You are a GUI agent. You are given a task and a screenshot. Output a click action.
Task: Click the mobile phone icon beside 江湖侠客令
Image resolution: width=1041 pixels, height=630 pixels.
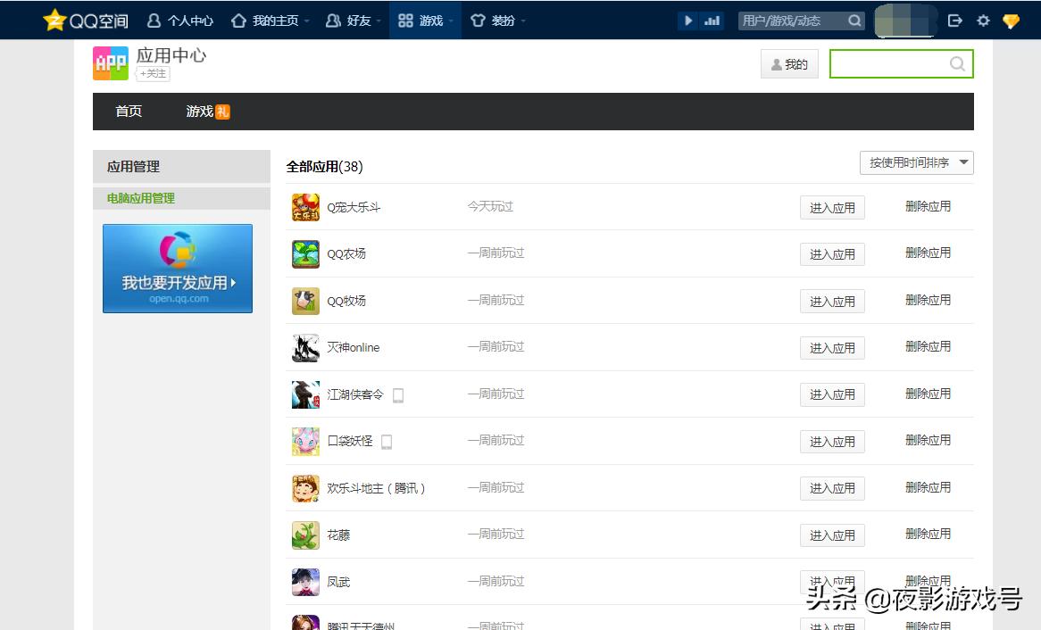pyautogui.click(x=397, y=395)
